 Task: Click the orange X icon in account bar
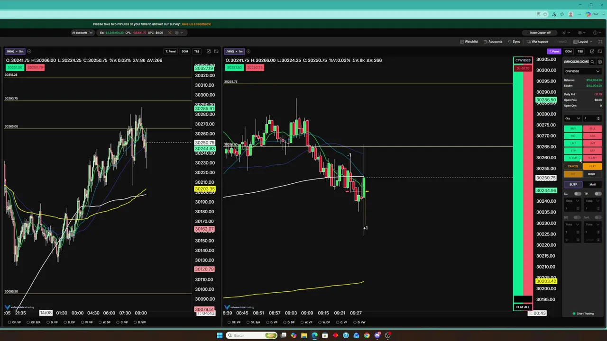(169, 33)
